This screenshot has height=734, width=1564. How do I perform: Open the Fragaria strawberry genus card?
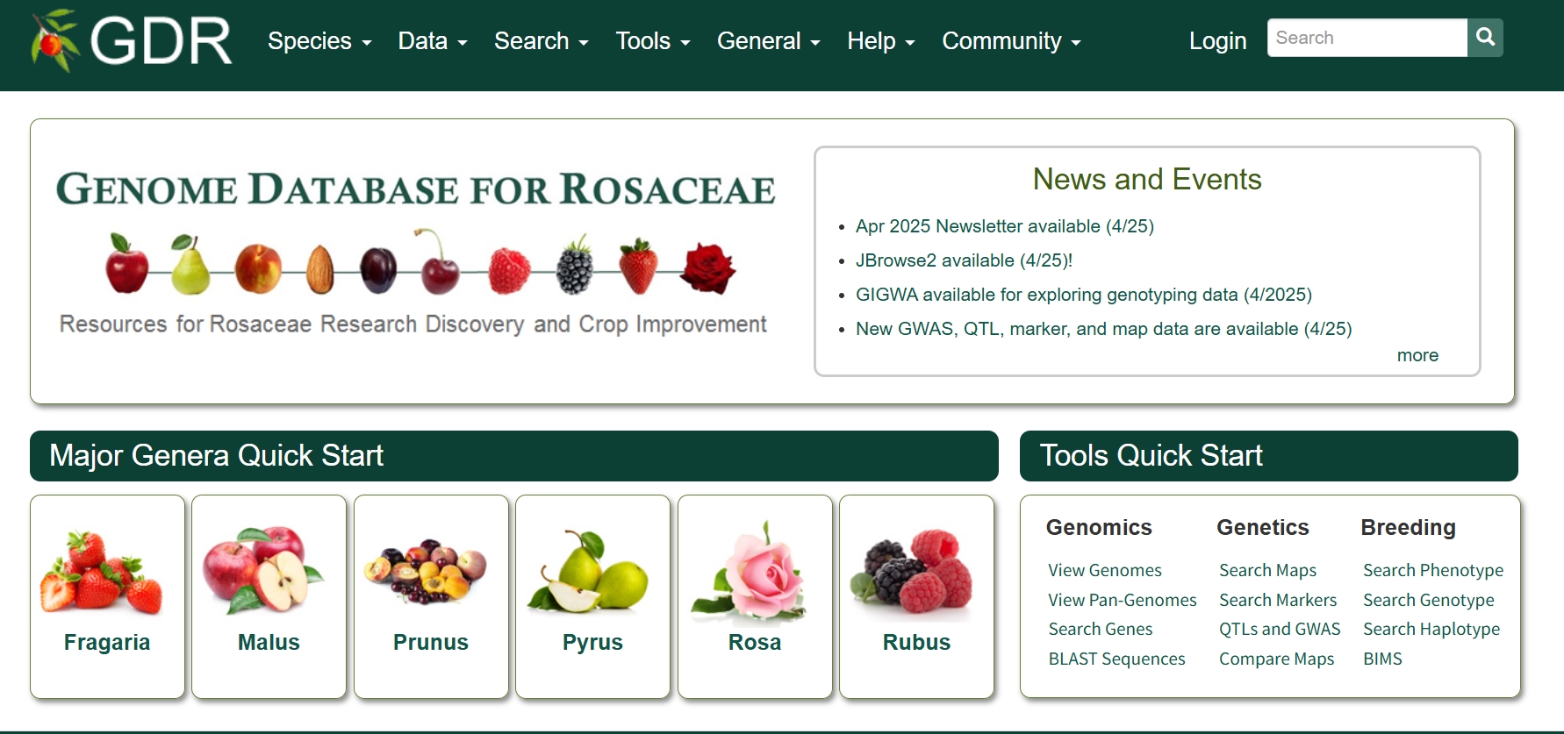[107, 596]
